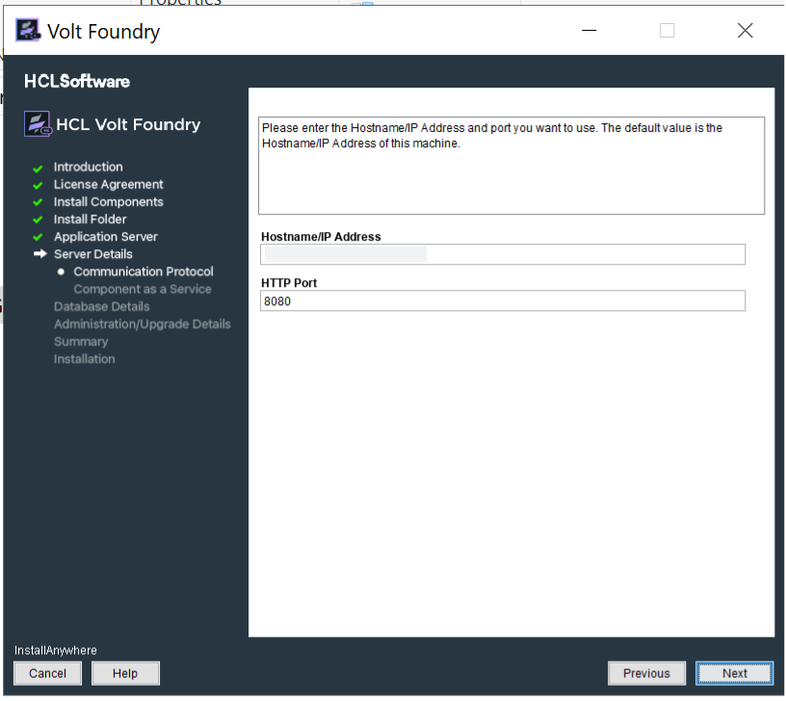The image size is (786, 701).
Task: Select the Server Details step
Action: 92,254
